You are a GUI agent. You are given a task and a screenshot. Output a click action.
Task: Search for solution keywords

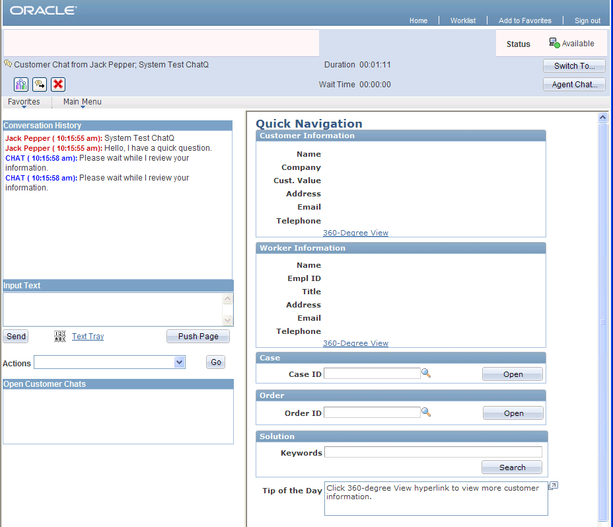click(x=511, y=467)
